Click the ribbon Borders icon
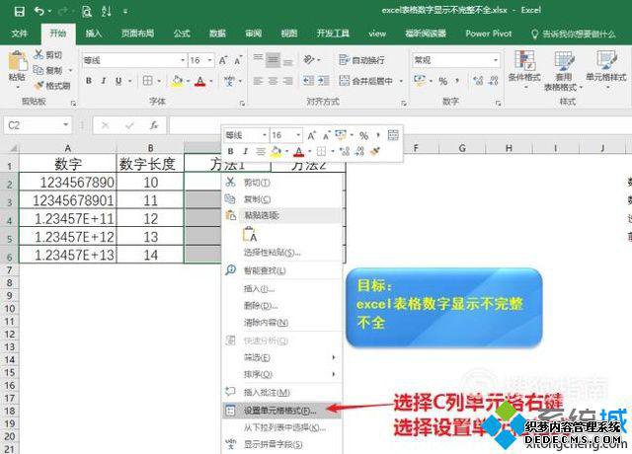 [x=147, y=81]
